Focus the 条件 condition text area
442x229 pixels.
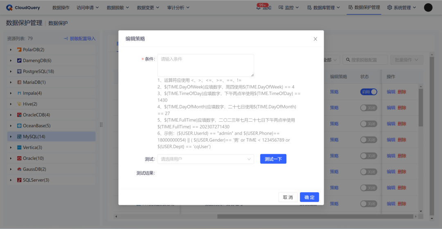tap(206, 65)
